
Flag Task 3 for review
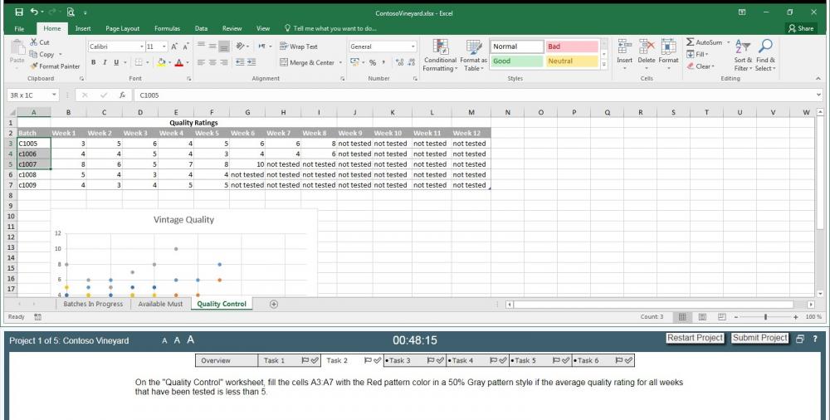coord(430,360)
